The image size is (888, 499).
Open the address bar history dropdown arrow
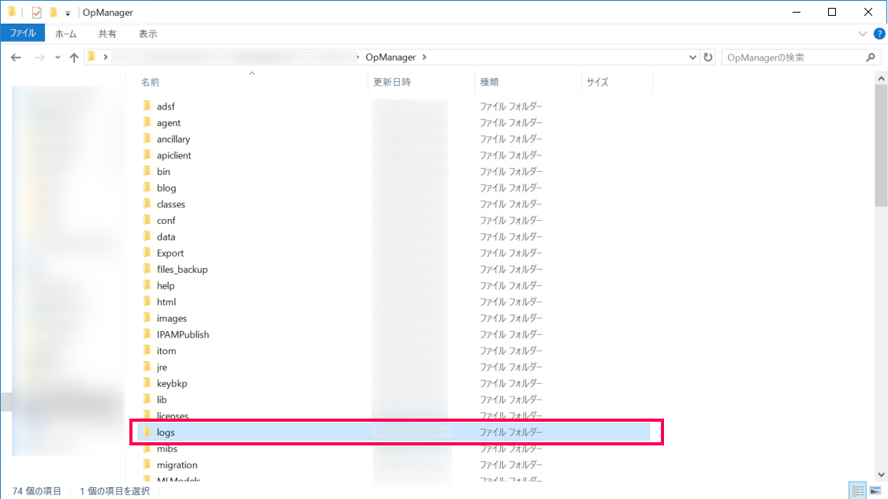pos(692,57)
